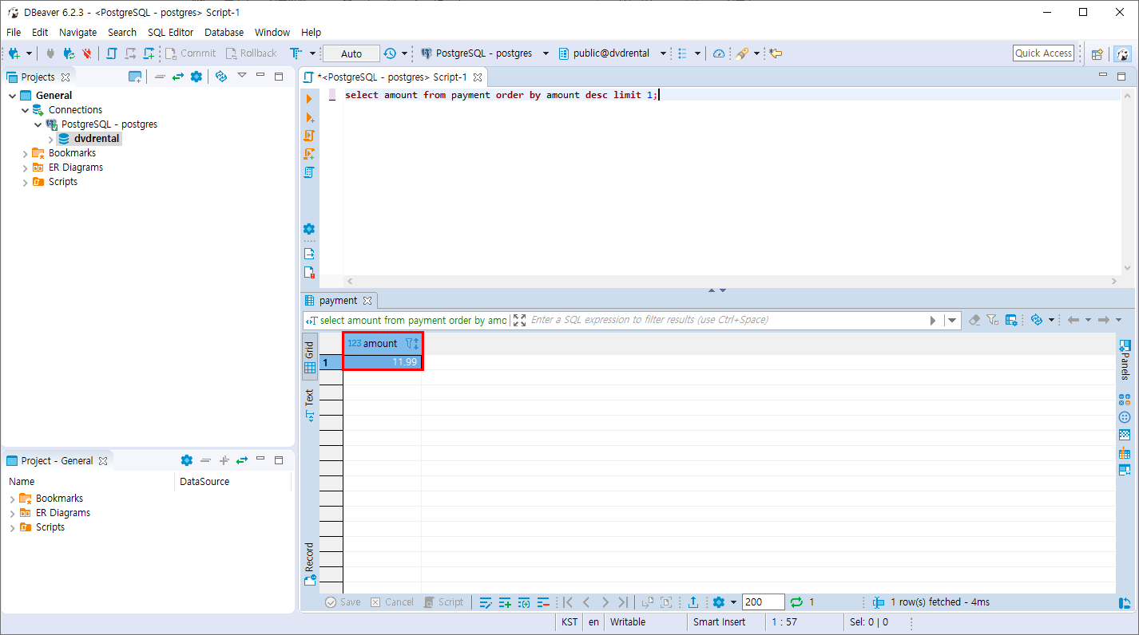1139x635 pixels.
Task: Open the Database menu
Action: tap(224, 32)
